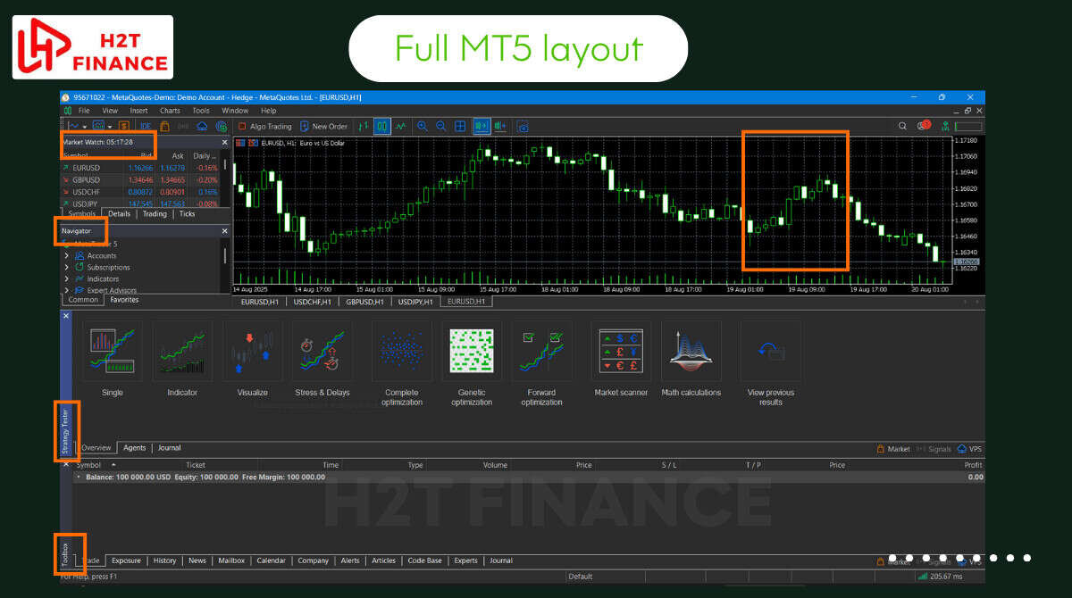Select the line chart type icon
This screenshot has width=1072, height=598.
401,126
